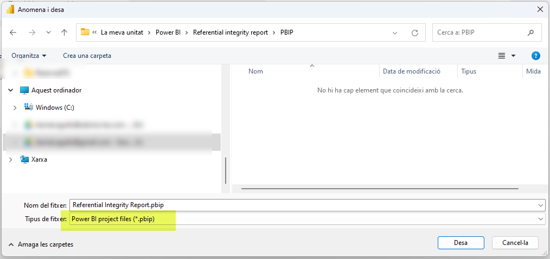Collapse the Aquest ordinador tree node
This screenshot has width=550, height=259.
point(10,90)
